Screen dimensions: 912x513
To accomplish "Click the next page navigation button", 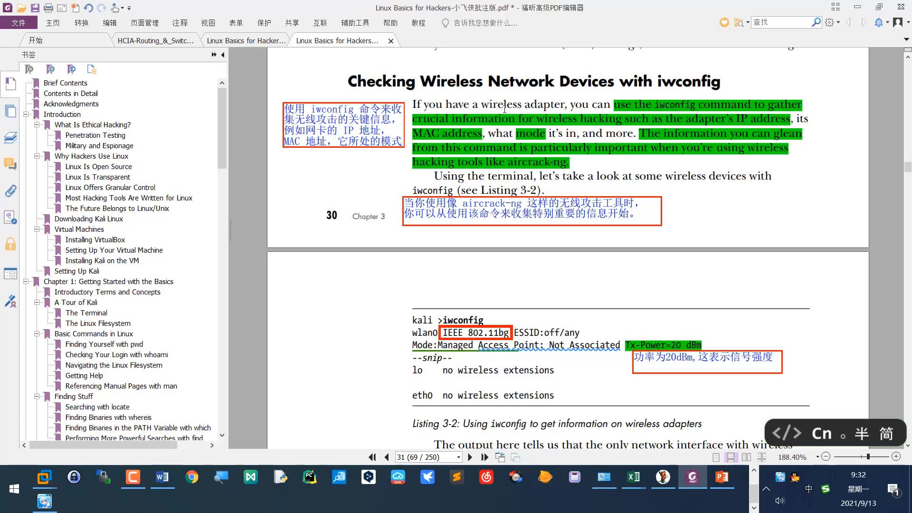I will pyautogui.click(x=470, y=457).
